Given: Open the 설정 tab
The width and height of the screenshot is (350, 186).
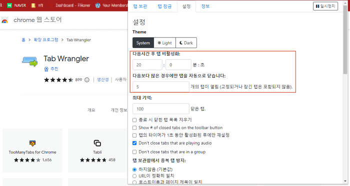Looking at the screenshot, I should [186, 6].
